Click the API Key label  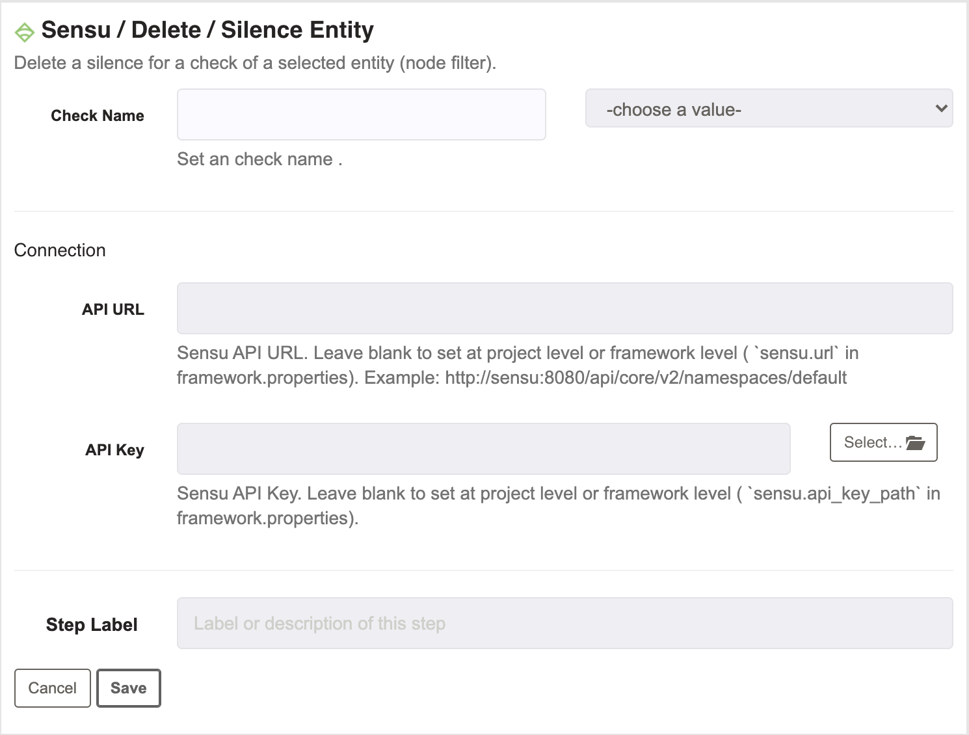[x=114, y=450]
